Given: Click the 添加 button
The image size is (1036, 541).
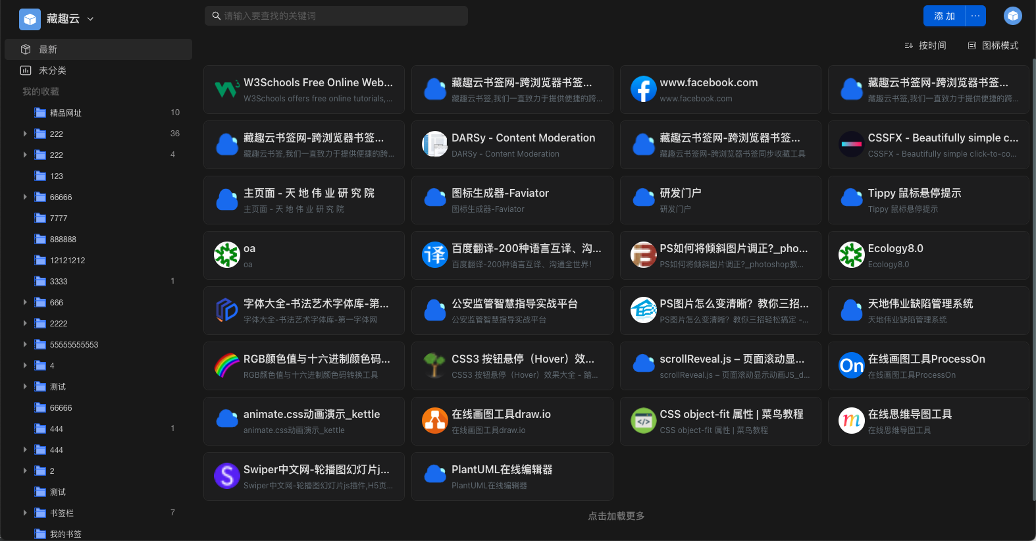Looking at the screenshot, I should tap(945, 16).
